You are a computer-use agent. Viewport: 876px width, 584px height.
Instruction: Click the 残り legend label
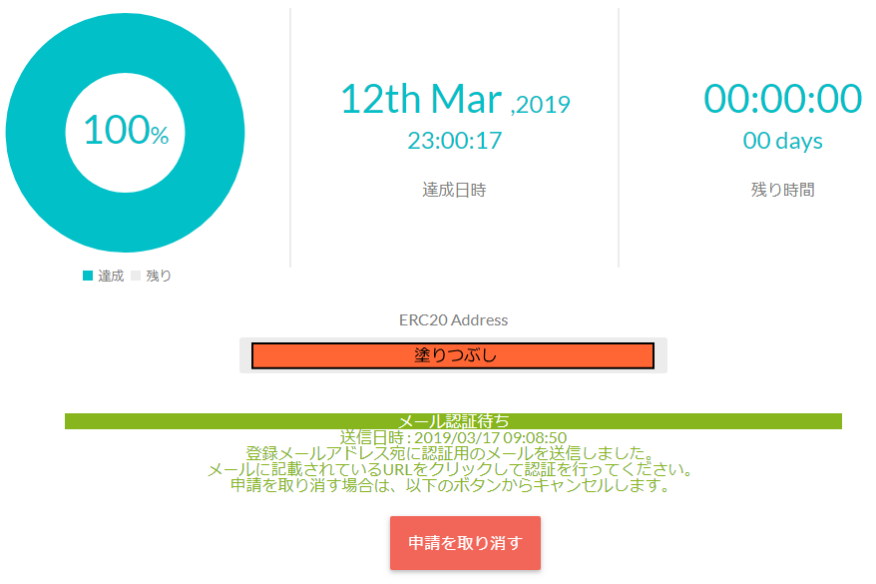click(159, 276)
